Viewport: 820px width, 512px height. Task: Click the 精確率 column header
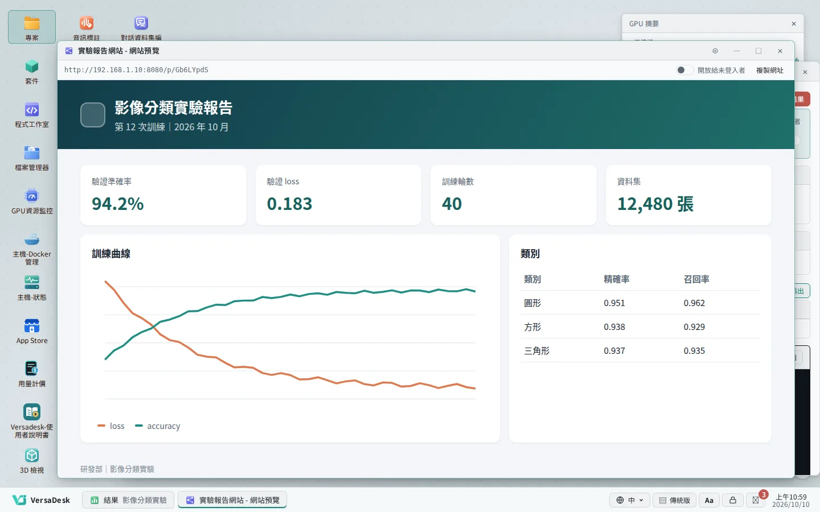pos(617,279)
